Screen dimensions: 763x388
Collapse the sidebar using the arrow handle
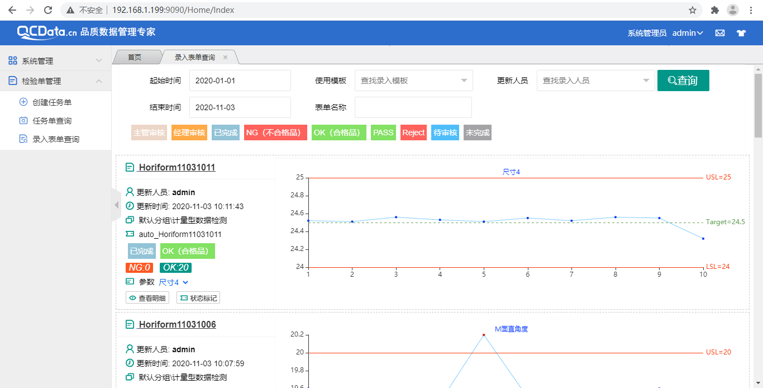pos(116,205)
